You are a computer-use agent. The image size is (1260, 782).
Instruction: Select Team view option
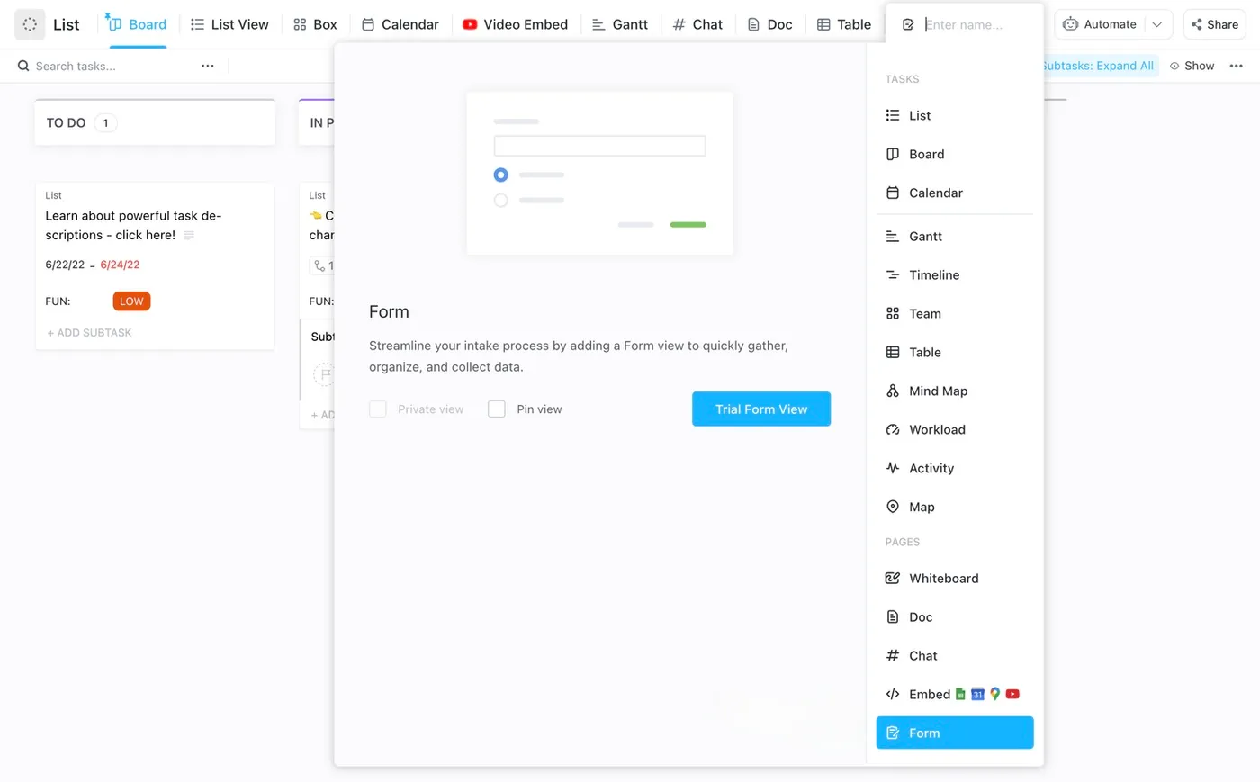pos(955,313)
